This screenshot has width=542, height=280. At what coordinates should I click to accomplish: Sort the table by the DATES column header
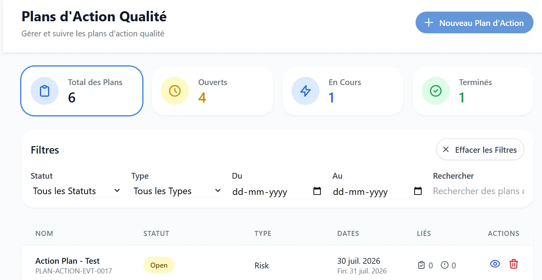348,234
